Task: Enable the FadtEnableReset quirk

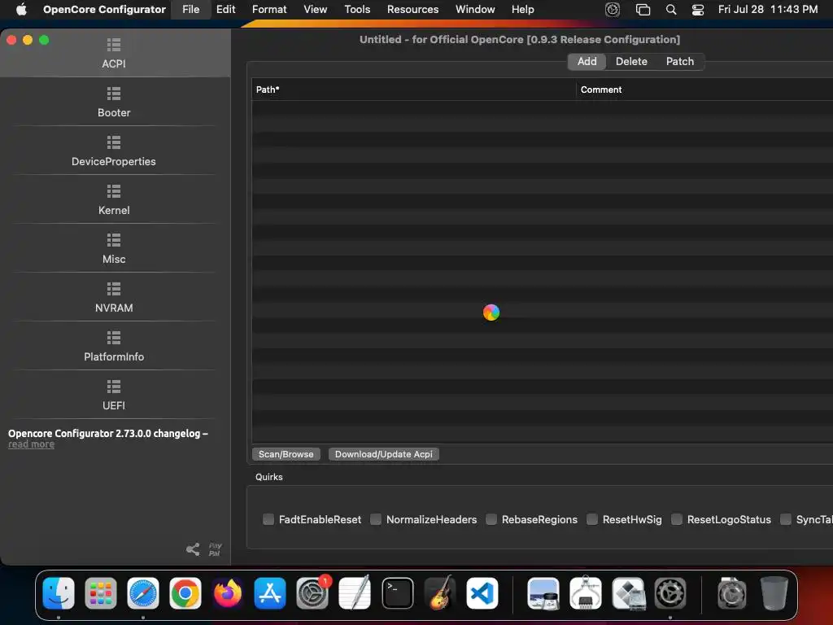Action: pyautogui.click(x=268, y=519)
